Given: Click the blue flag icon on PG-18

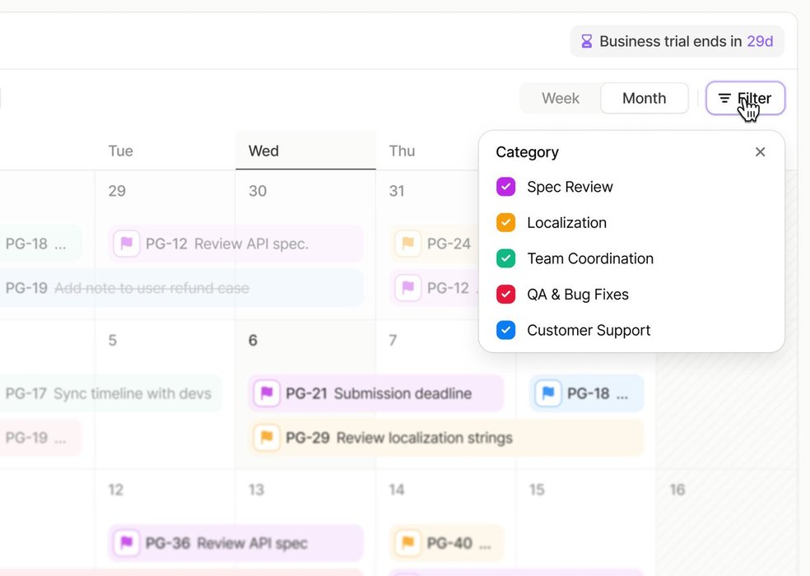Looking at the screenshot, I should (547, 393).
